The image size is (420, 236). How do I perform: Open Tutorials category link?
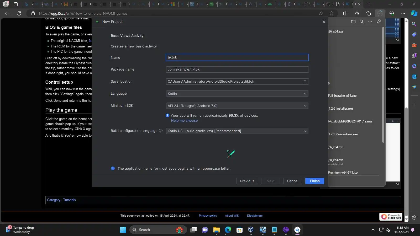[x=69, y=200]
